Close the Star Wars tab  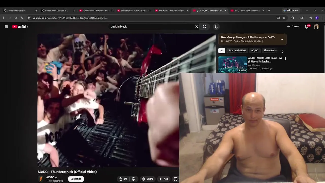click(x=188, y=11)
